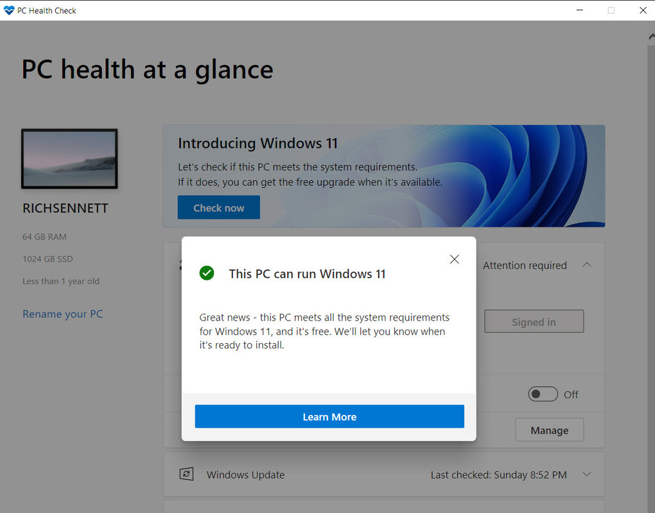Toggle the Off switch

tap(543, 394)
